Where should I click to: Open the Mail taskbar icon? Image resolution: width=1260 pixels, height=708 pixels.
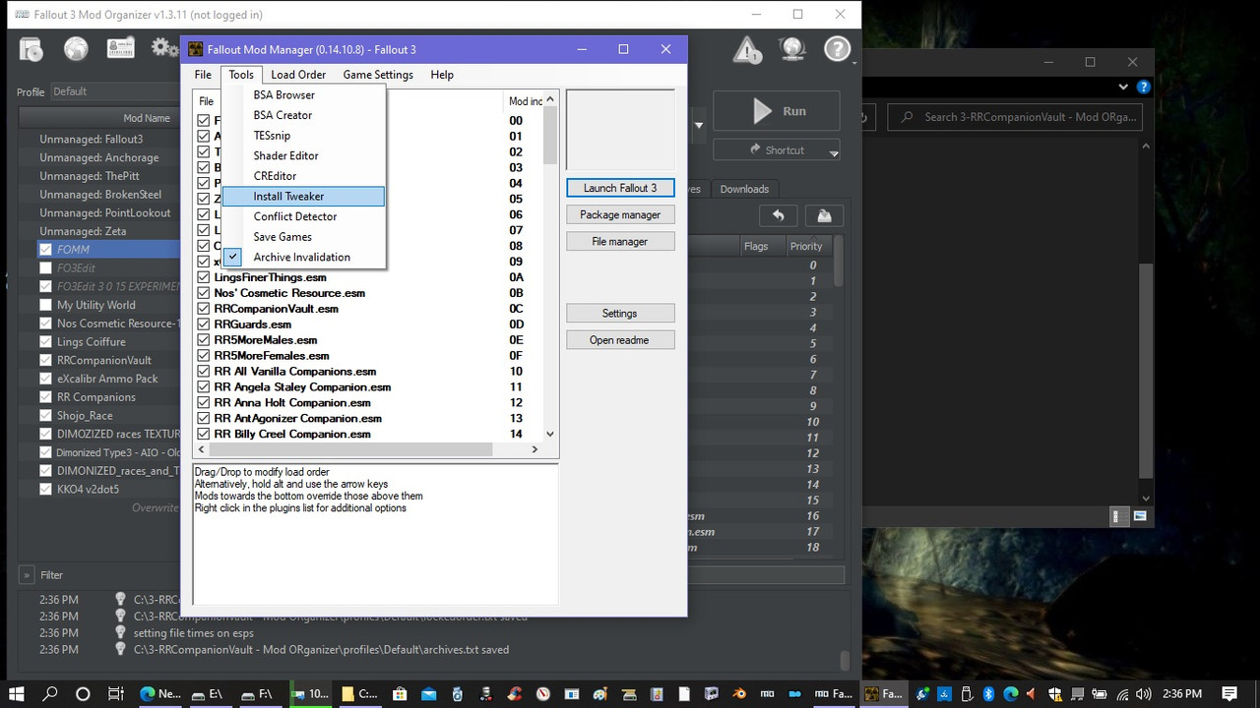click(x=427, y=693)
